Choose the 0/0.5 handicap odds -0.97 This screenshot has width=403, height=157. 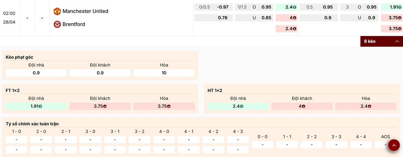(x=214, y=7)
